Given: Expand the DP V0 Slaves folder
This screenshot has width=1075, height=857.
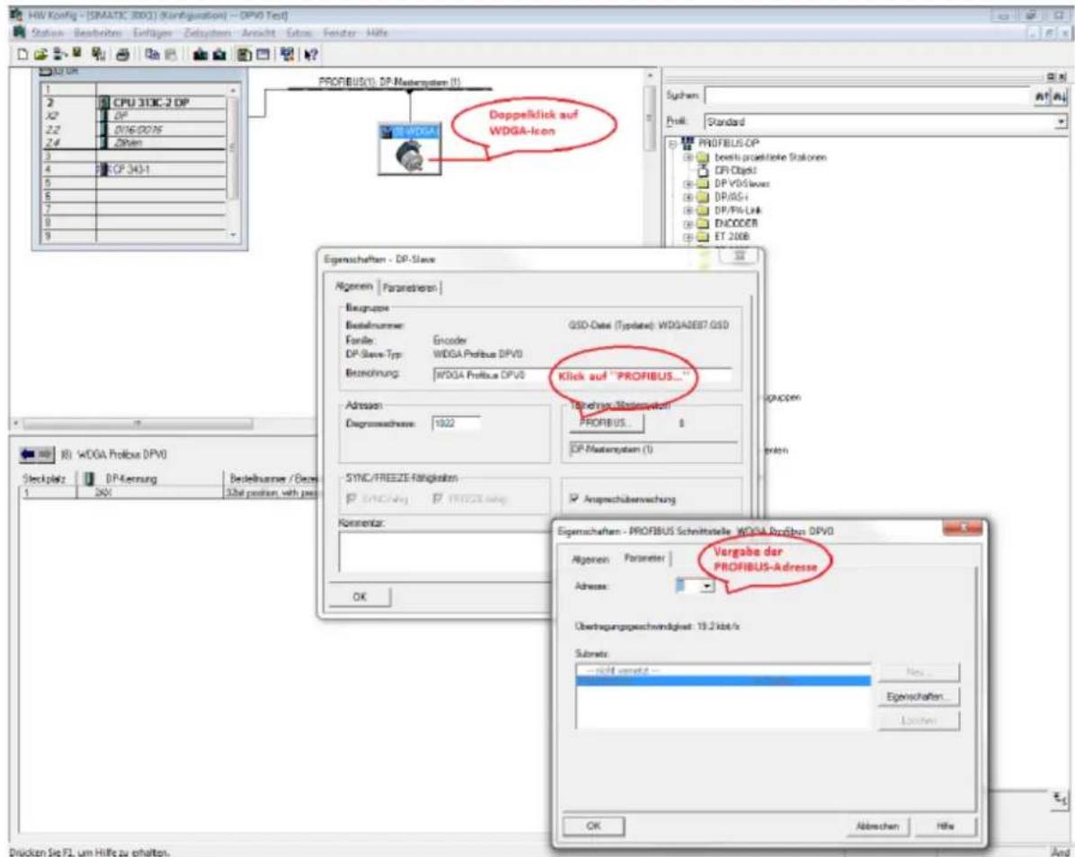Looking at the screenshot, I should point(688,183).
